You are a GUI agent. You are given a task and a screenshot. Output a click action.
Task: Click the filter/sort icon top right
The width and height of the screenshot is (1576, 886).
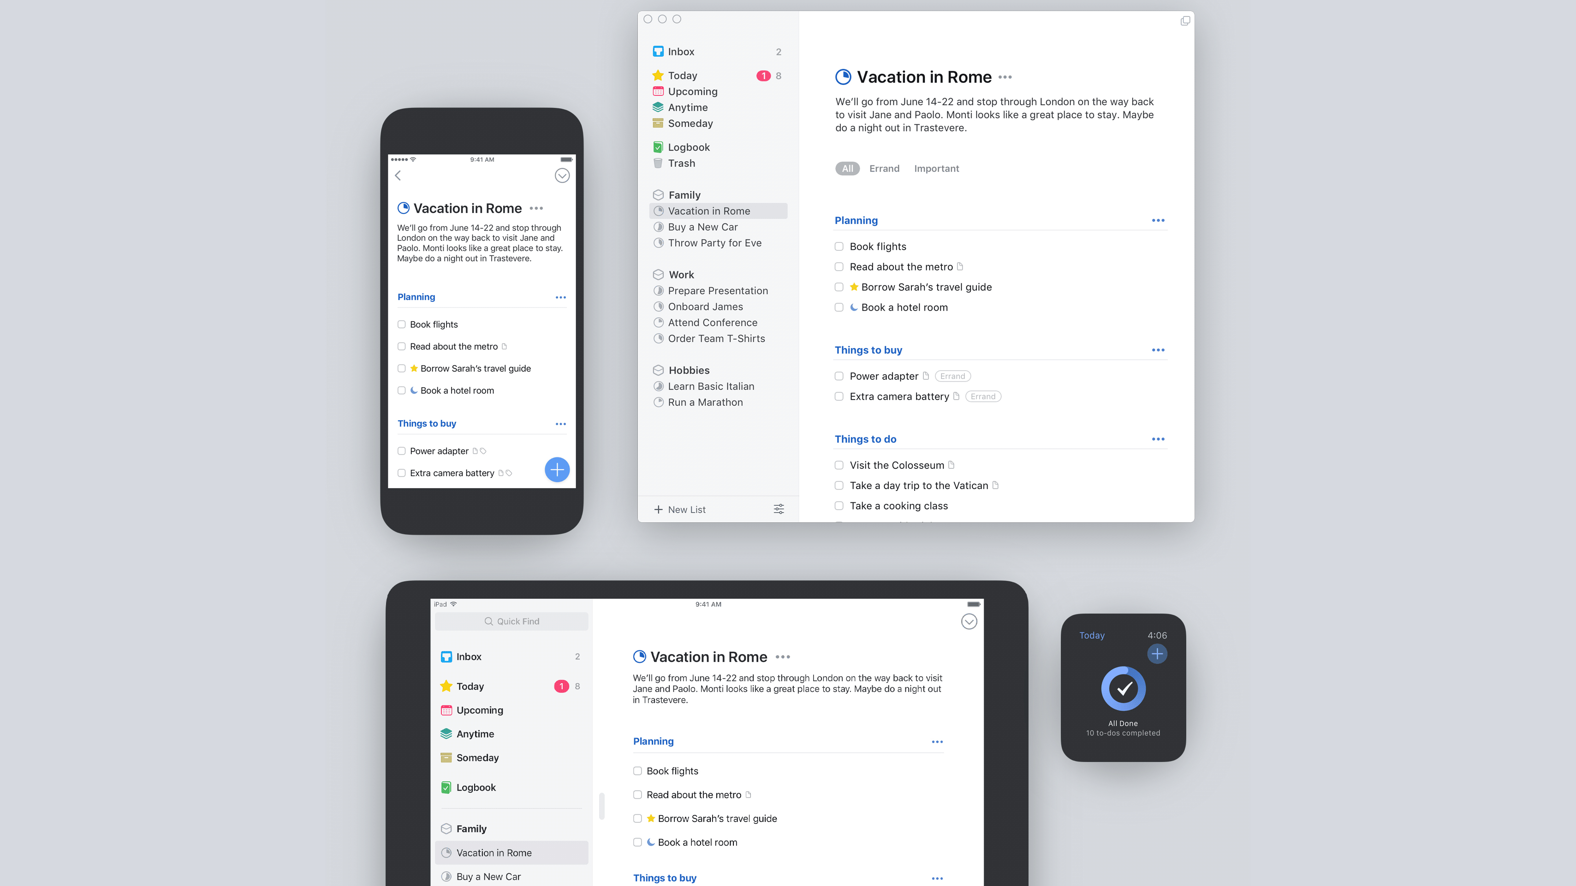tap(779, 508)
